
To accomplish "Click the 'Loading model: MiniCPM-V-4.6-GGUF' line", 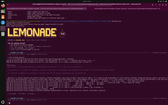I will [18, 23].
